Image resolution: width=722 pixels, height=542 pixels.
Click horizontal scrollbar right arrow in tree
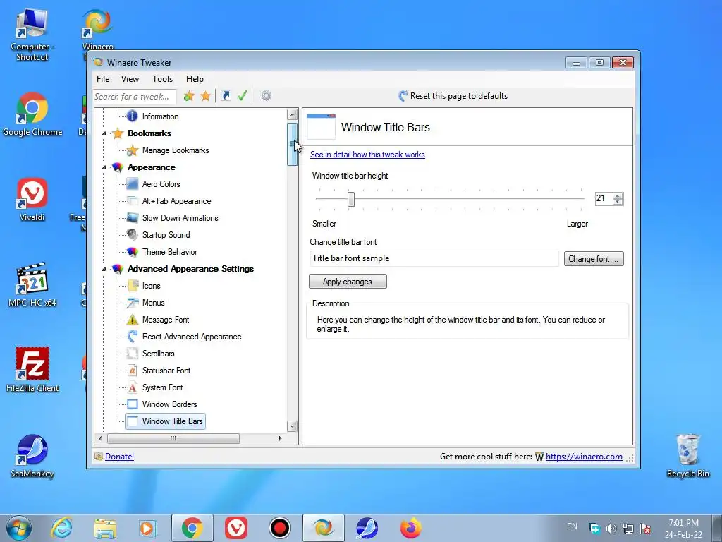coord(280,438)
